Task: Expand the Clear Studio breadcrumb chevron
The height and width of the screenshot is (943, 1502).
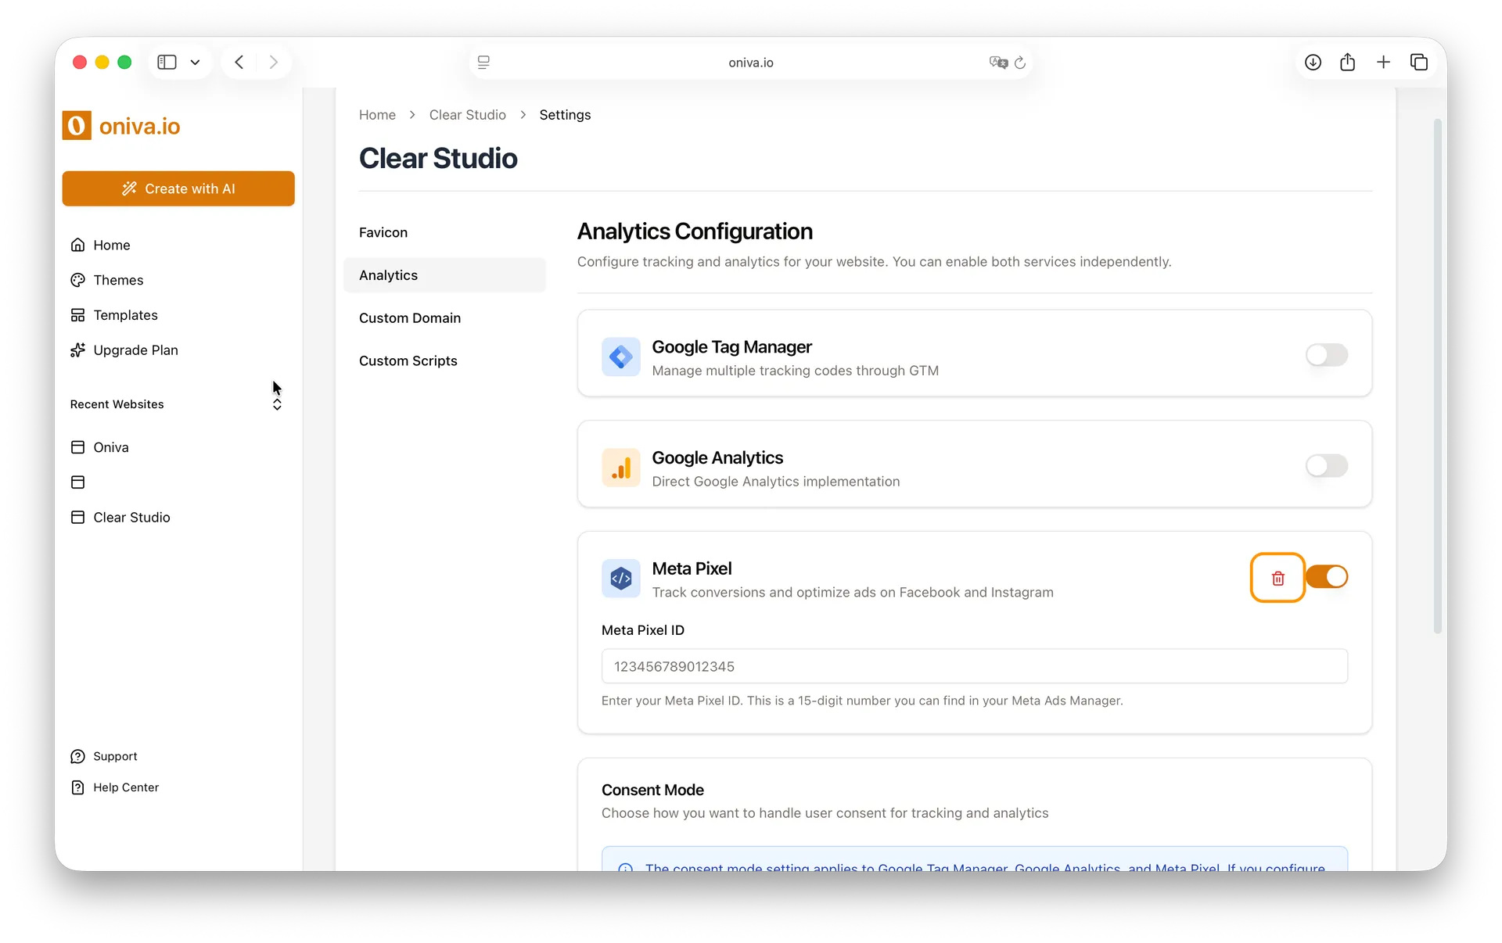Action: click(522, 114)
